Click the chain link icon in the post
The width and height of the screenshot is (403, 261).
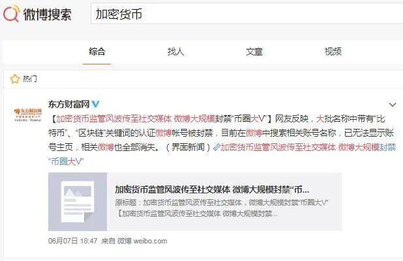pyautogui.click(x=216, y=147)
